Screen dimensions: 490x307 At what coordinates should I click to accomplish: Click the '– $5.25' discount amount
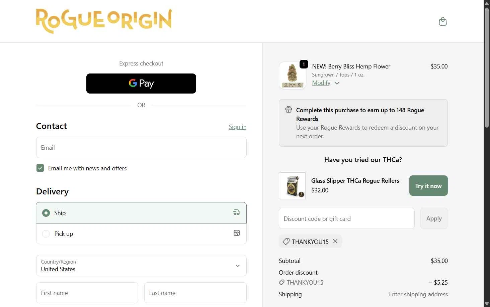(x=438, y=283)
